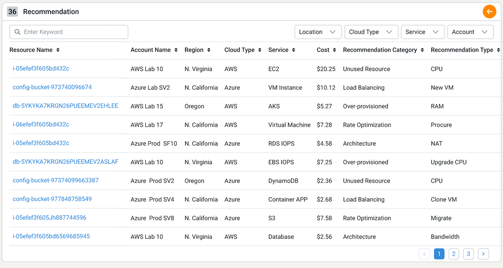Screen dimensions: 503x268
Task: Go to page 2 of results
Action: tap(454, 254)
